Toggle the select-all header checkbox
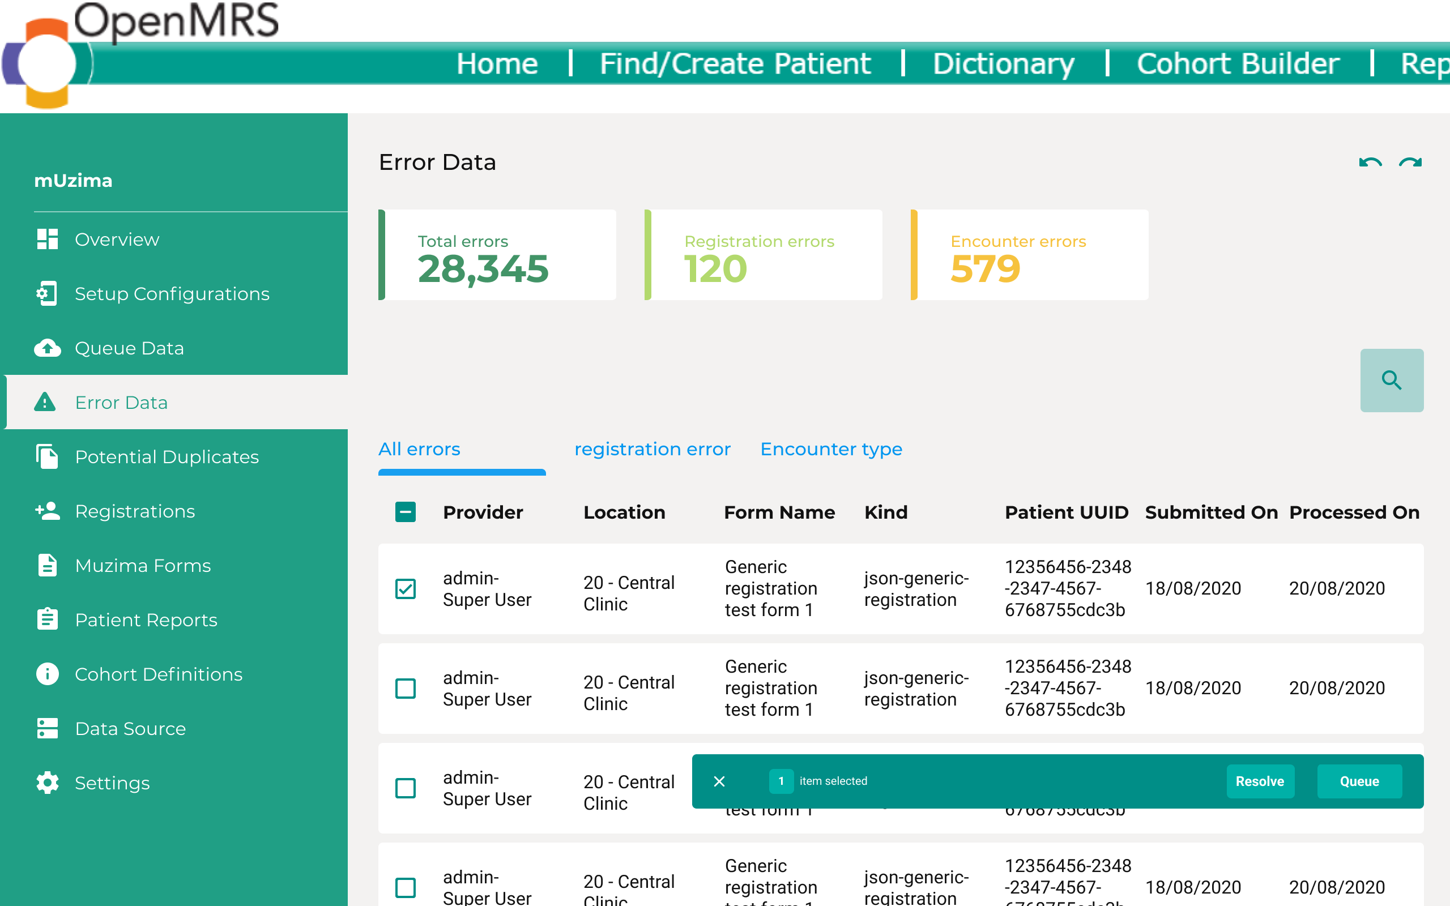This screenshot has width=1450, height=906. pyautogui.click(x=406, y=512)
